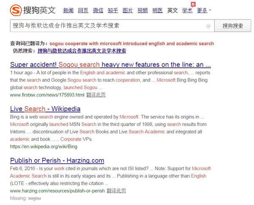254x205 pixels.
Task: Switch to the 视频 video tab
Action: 143,11
